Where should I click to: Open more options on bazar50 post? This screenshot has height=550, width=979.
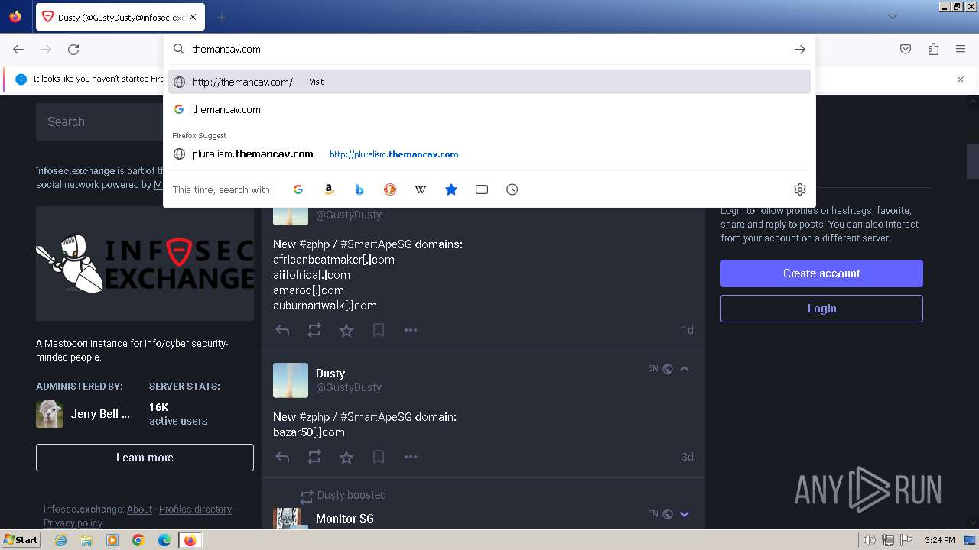click(411, 457)
